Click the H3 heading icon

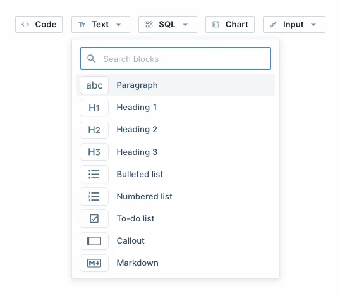click(94, 152)
